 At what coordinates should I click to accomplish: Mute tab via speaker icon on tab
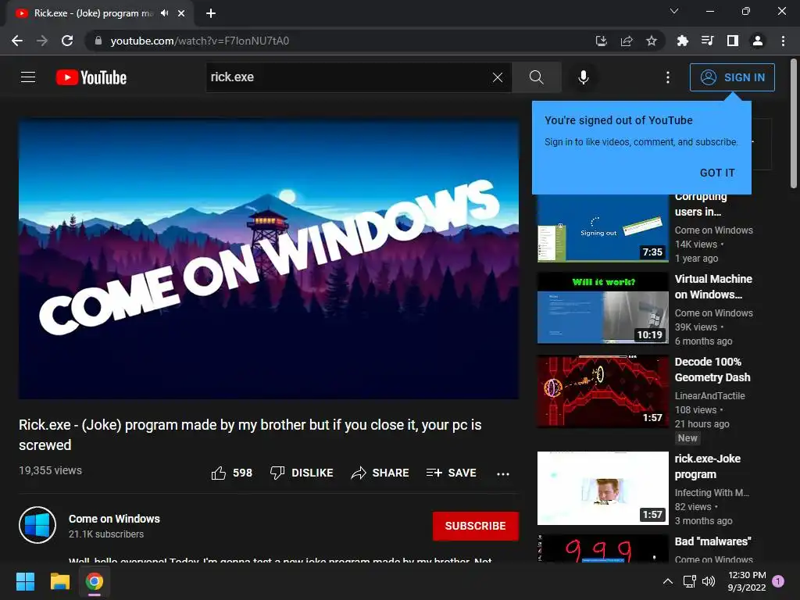pos(164,12)
